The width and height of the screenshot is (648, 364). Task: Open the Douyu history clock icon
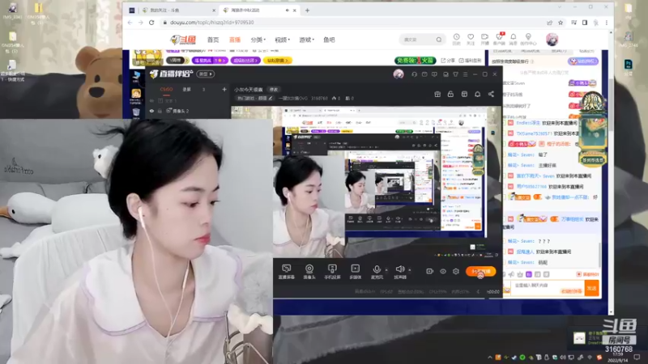(456, 37)
